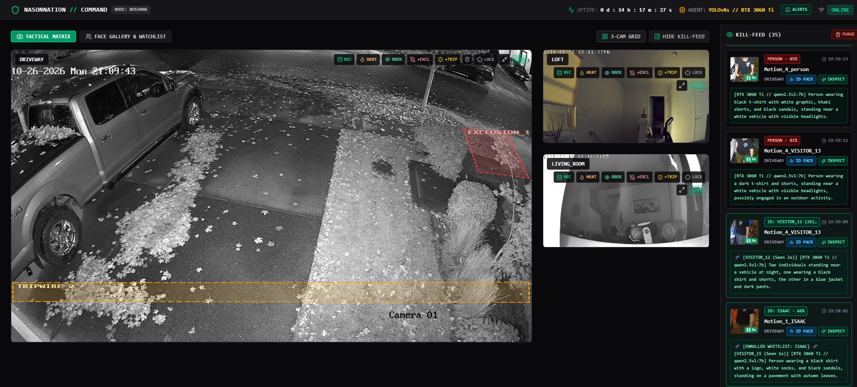This screenshot has height=387, width=857.
Task: Click ID FACE on VISITOR_12 (2X) event
Action: tap(801, 242)
